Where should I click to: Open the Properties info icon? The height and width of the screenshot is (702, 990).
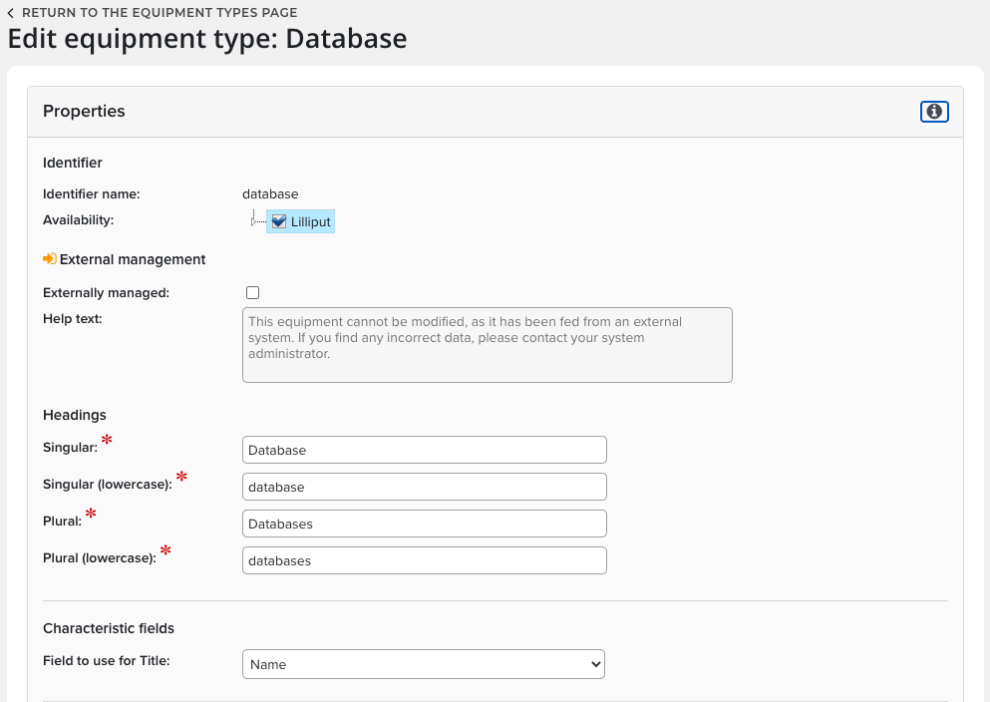click(934, 112)
